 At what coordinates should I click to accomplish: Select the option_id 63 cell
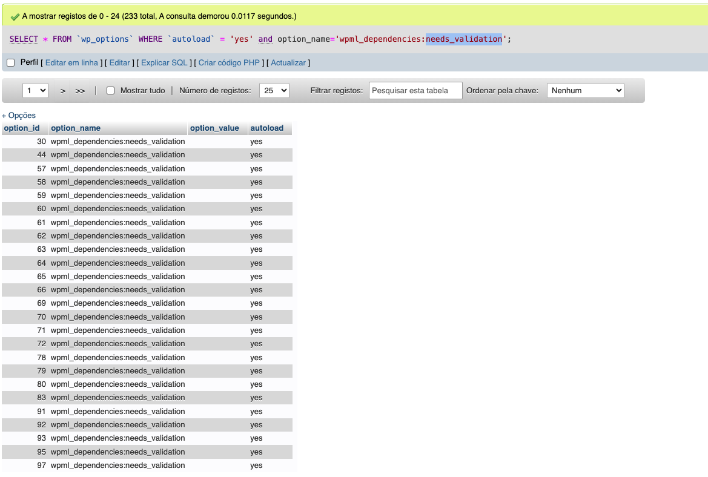pos(25,249)
